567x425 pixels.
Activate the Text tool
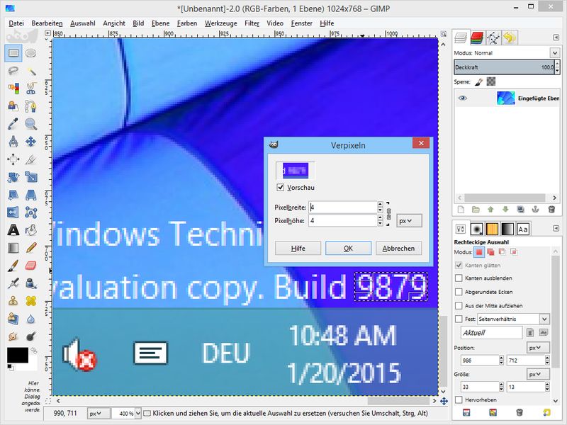[13, 229]
